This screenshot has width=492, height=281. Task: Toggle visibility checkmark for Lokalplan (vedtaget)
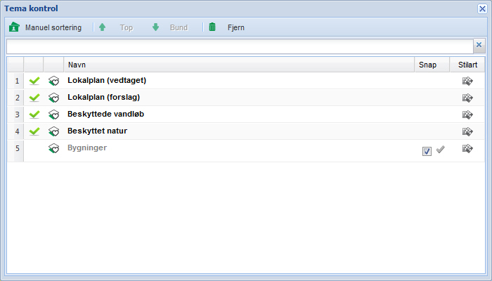click(x=34, y=81)
